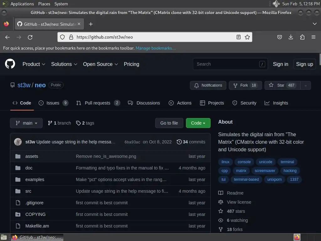Click the GitHub Octocat logo

(x=10, y=64)
